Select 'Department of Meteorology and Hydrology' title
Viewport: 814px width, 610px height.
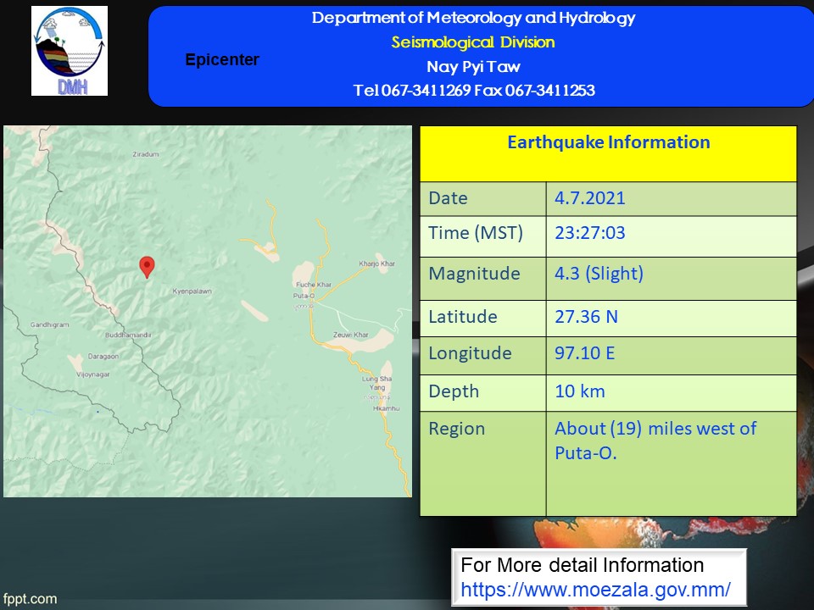click(x=473, y=18)
